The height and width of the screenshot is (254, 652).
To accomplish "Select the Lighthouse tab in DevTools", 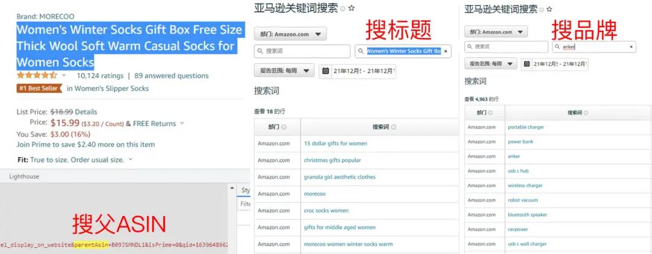I will click(24, 176).
